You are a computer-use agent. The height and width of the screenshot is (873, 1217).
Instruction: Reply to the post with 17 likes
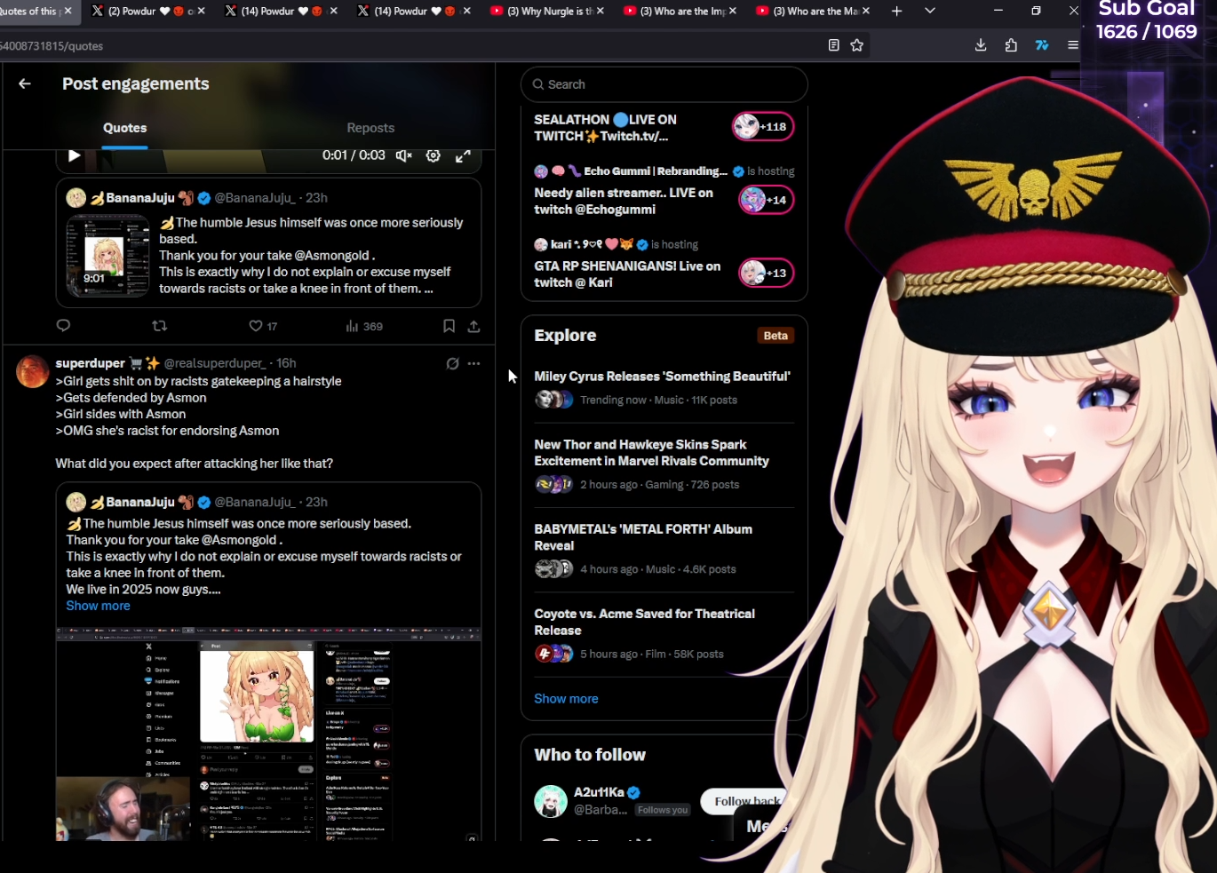pyautogui.click(x=63, y=326)
